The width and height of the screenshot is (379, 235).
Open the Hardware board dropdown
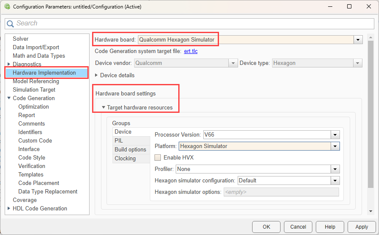click(x=358, y=40)
